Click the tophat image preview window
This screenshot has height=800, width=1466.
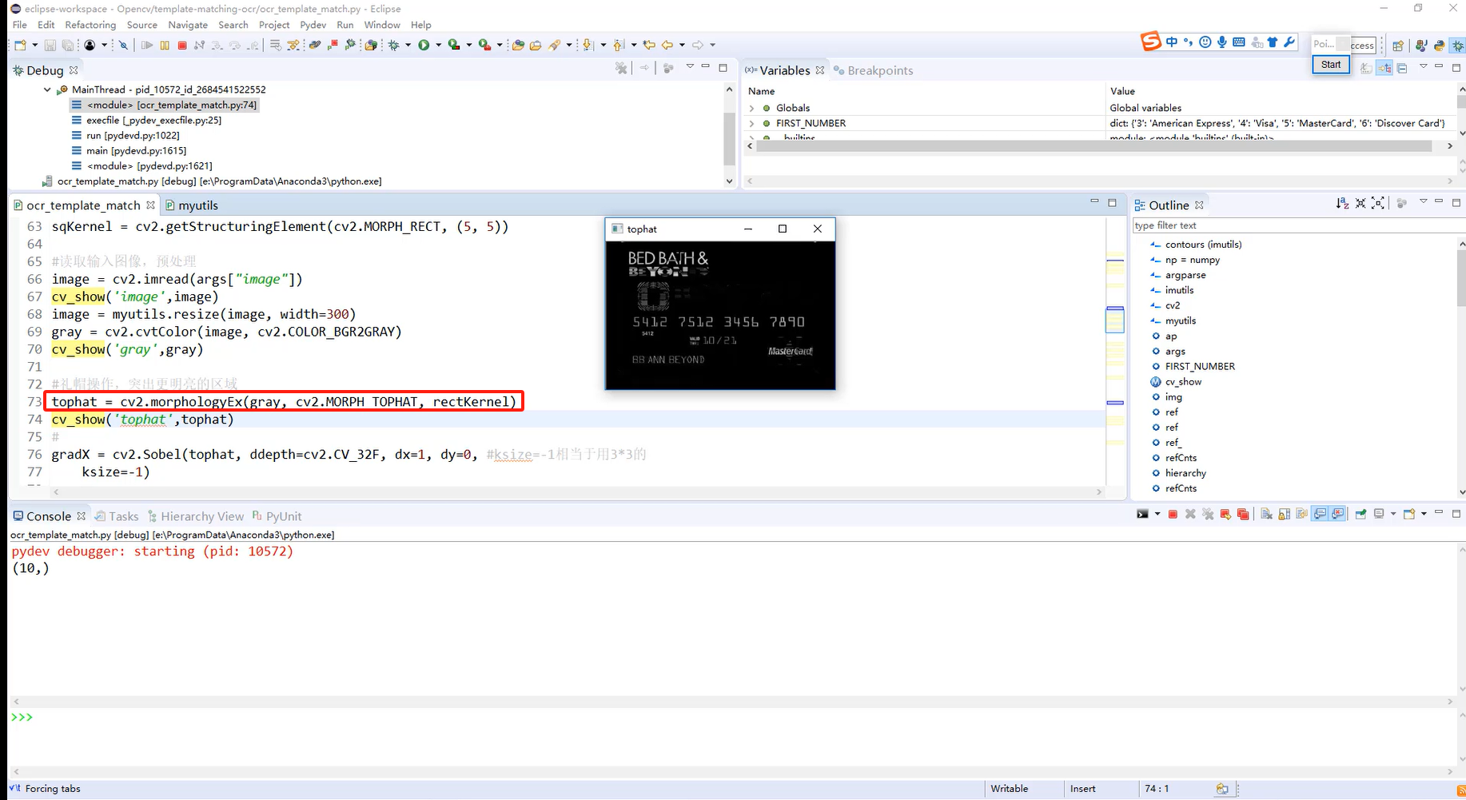tap(720, 315)
